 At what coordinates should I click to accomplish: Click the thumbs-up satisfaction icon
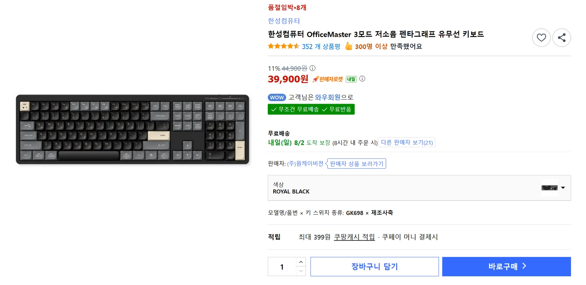point(349,46)
